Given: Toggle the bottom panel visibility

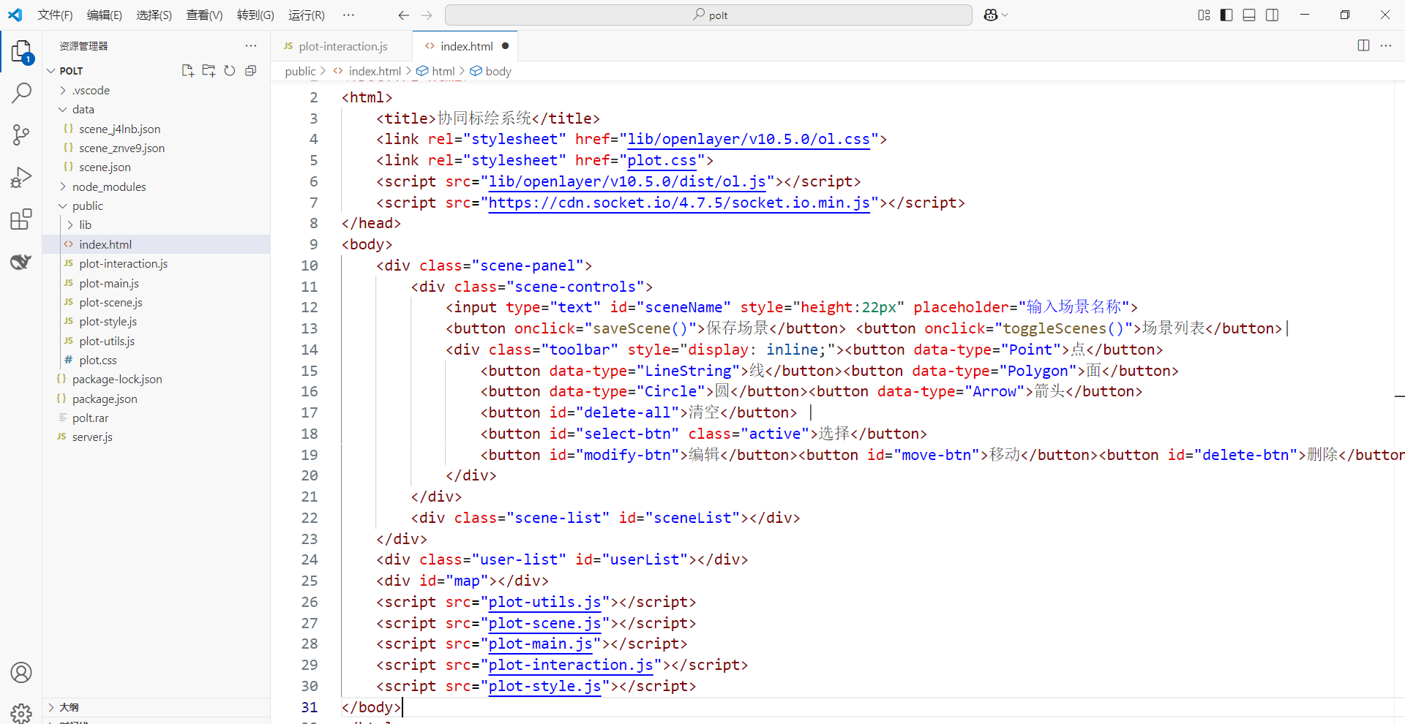Looking at the screenshot, I should coord(1249,15).
